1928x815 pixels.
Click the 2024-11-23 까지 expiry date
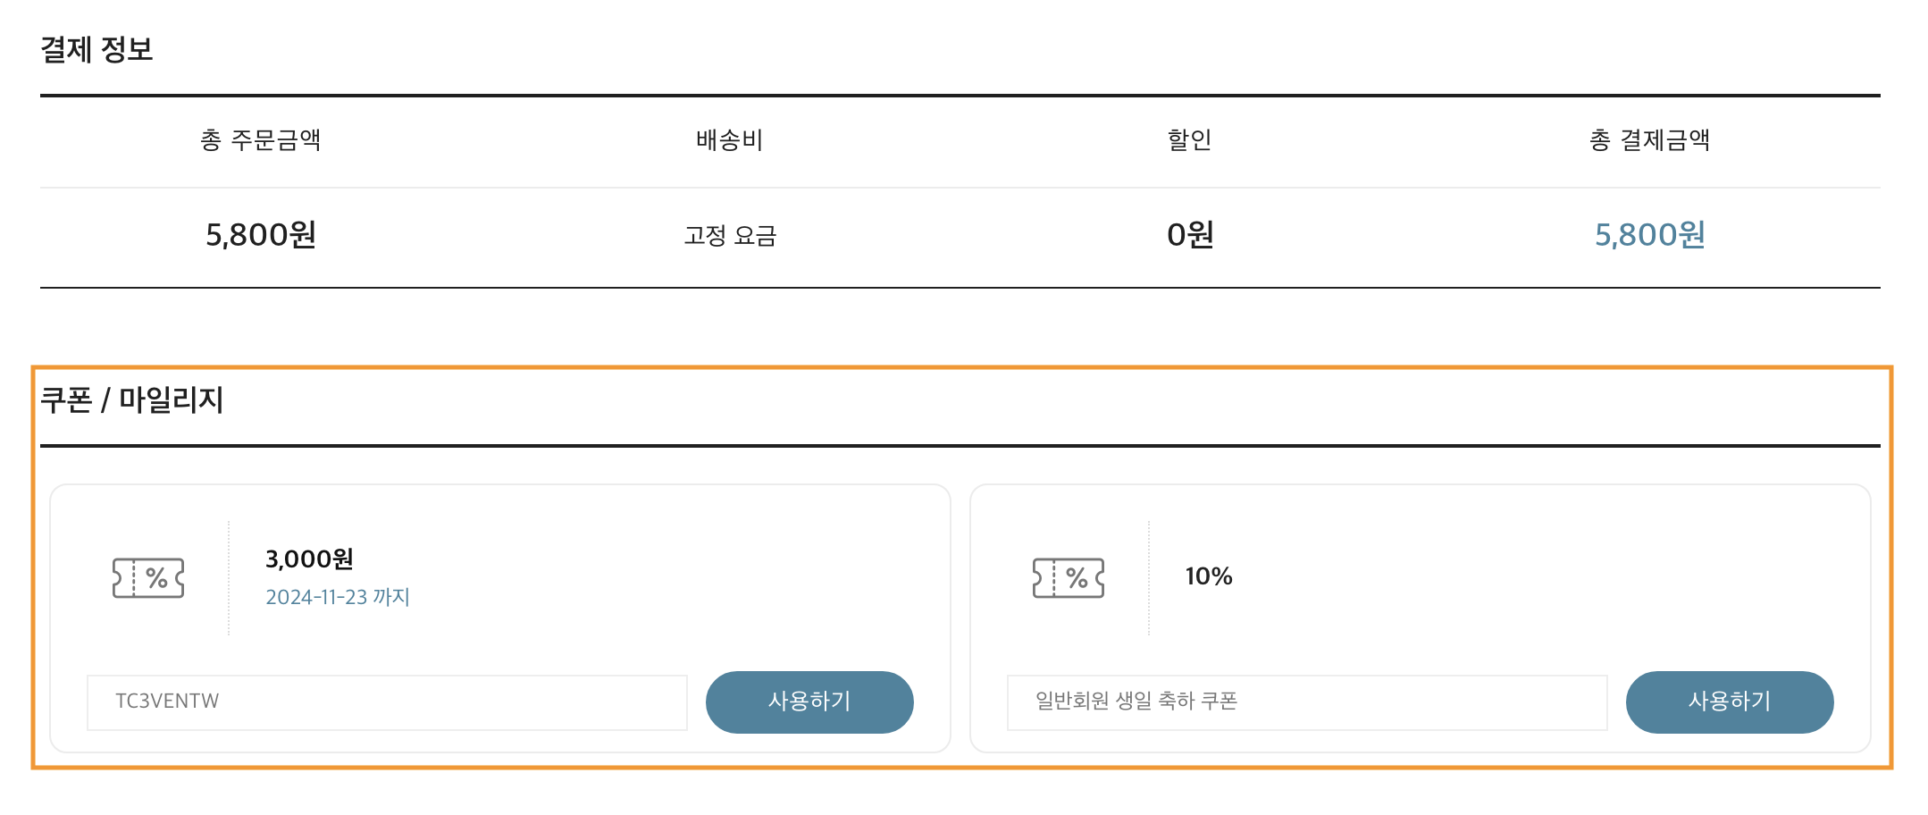pyautogui.click(x=337, y=597)
